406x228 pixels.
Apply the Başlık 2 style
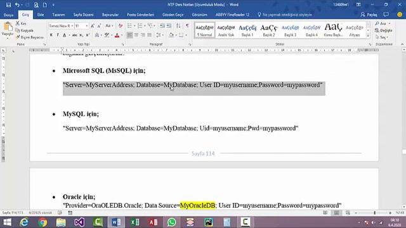tap(269, 30)
